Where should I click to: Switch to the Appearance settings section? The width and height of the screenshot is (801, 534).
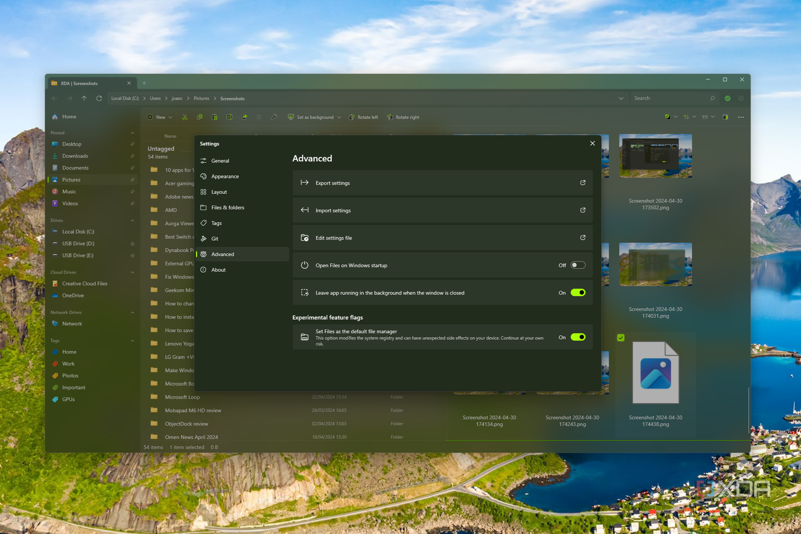pyautogui.click(x=225, y=176)
